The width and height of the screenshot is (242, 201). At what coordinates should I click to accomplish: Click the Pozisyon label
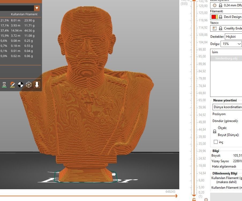[219, 114]
